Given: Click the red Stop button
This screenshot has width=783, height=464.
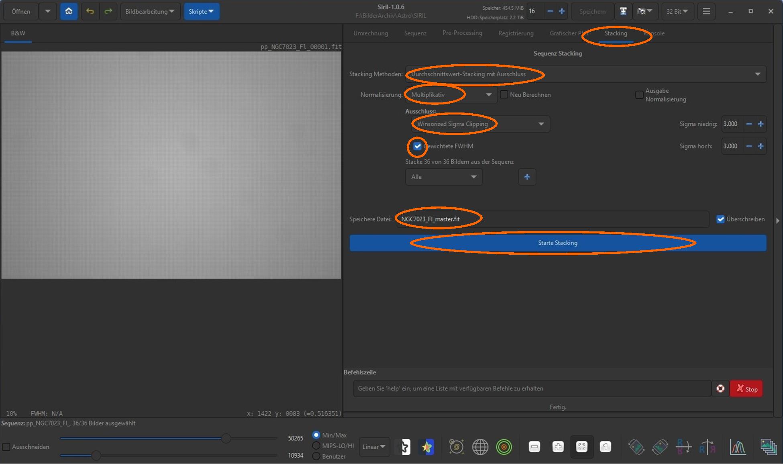Looking at the screenshot, I should coord(746,389).
